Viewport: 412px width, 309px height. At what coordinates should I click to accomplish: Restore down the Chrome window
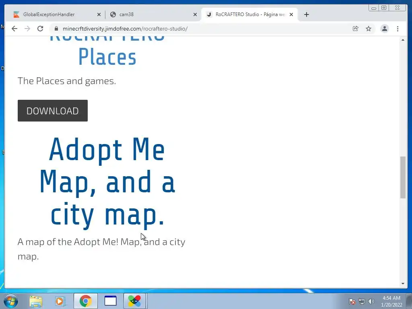(384, 8)
